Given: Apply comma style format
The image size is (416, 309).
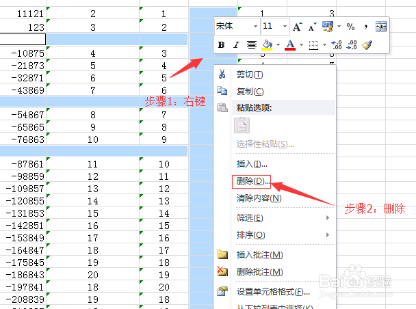Looking at the screenshot, I should point(366,27).
